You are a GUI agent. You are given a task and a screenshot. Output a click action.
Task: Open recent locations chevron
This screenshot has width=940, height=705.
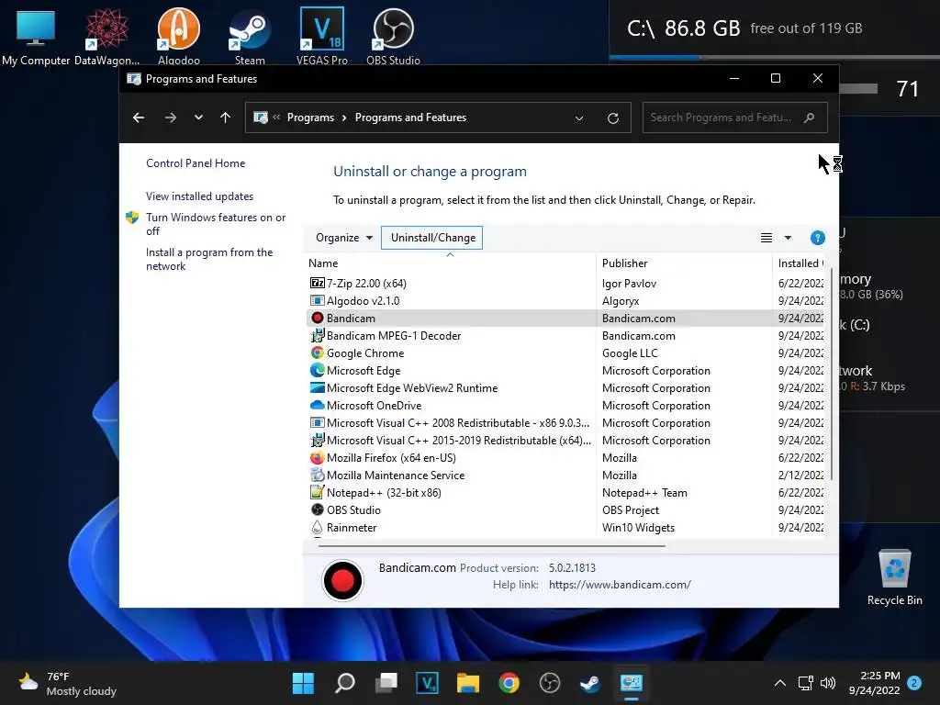(x=198, y=117)
